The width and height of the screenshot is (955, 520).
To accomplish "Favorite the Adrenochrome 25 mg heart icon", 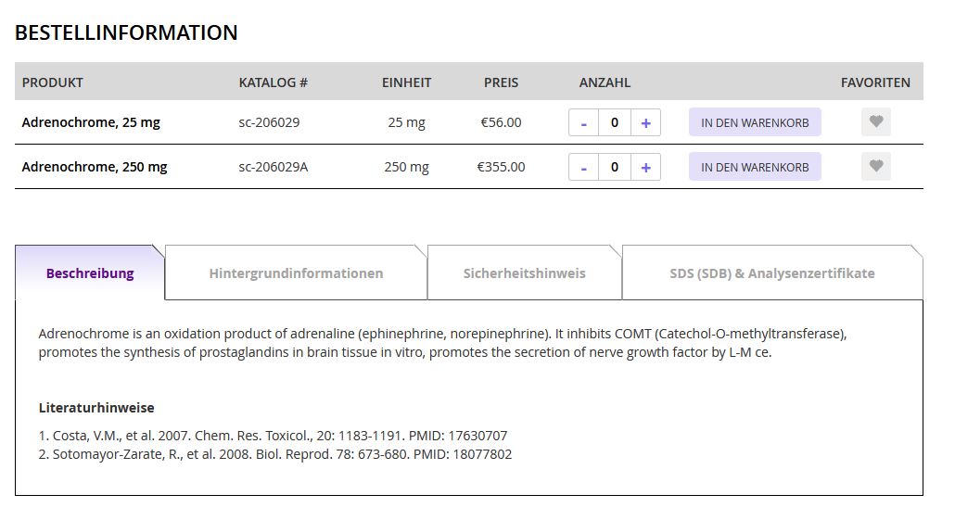I will click(875, 122).
